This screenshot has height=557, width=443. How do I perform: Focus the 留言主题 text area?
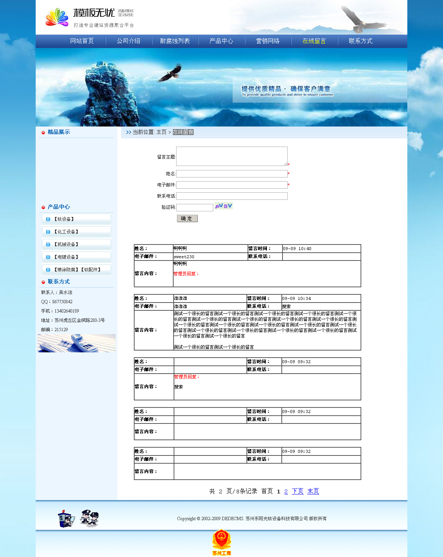tap(232, 156)
